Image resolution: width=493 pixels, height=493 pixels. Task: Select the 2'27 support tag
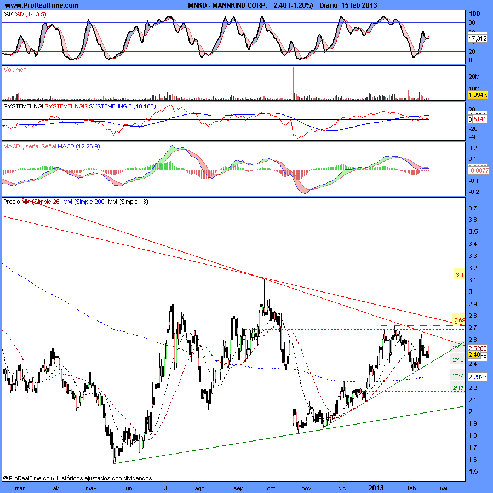(458, 376)
